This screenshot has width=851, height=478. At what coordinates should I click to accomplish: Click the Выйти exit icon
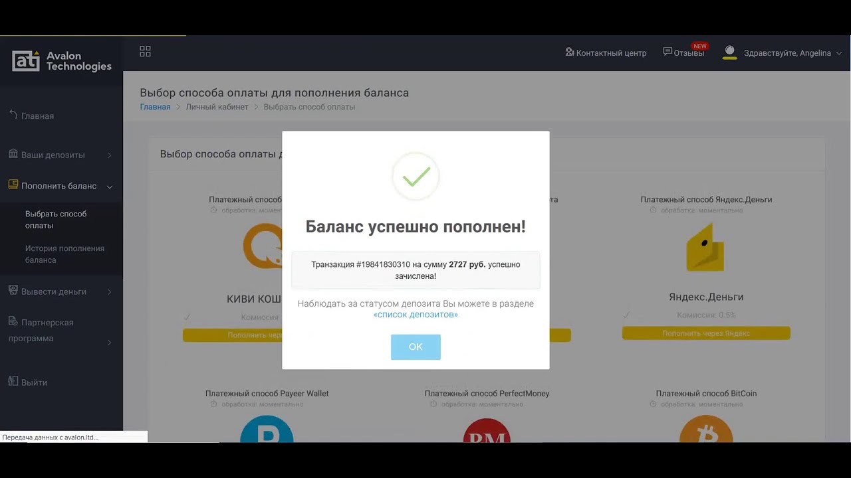point(13,382)
